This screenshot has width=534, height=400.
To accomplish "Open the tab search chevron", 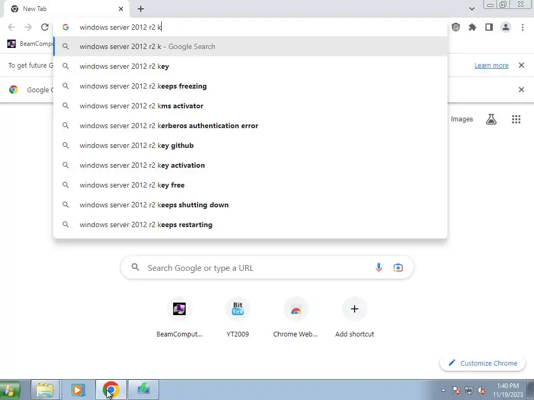I will [471, 9].
